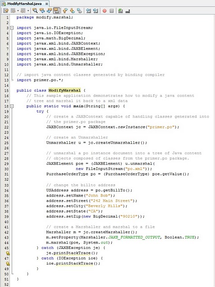The width and height of the screenshot is (215, 287).
Task: Close the ModifyMarshal.java tab
Action: (47, 4)
